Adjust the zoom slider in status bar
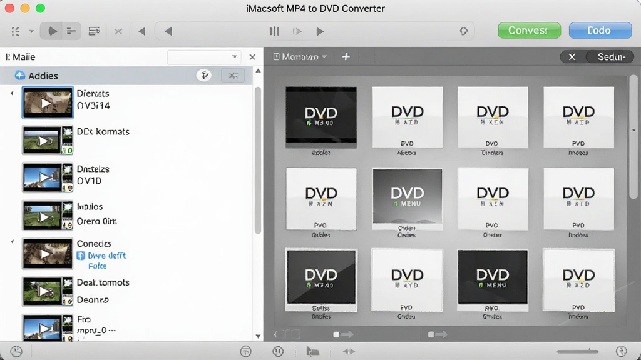 [x=578, y=351]
